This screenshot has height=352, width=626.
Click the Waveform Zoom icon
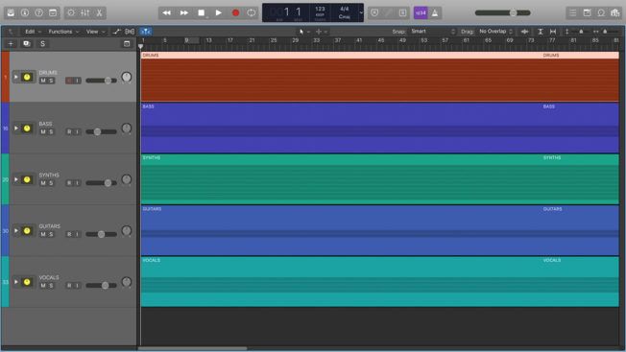point(524,32)
